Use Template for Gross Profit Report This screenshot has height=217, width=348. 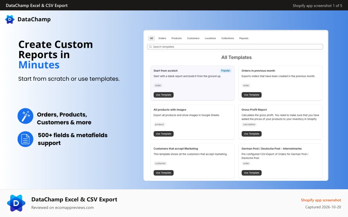pyautogui.click(x=252, y=134)
